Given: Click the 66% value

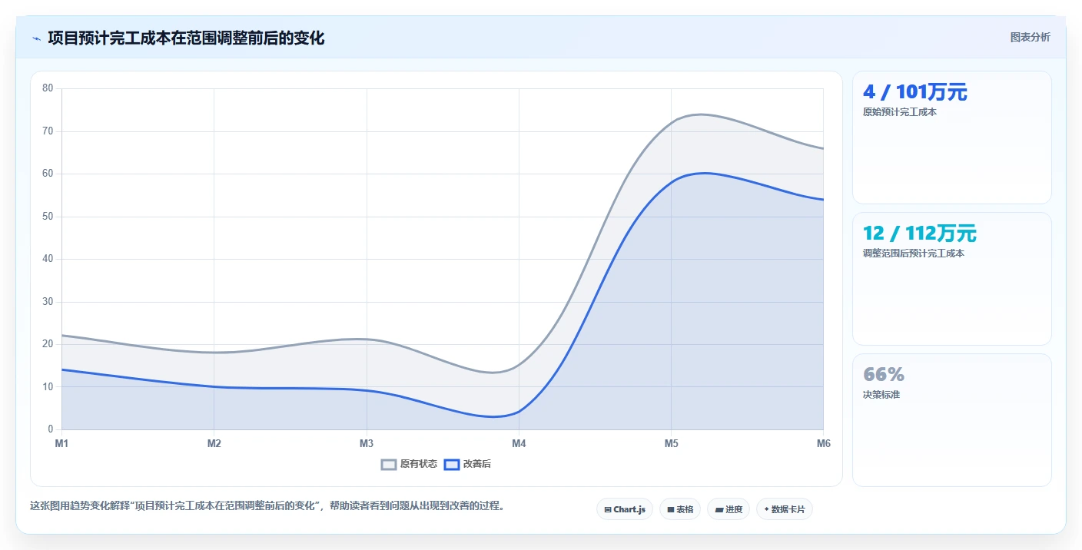Looking at the screenshot, I should 884,375.
